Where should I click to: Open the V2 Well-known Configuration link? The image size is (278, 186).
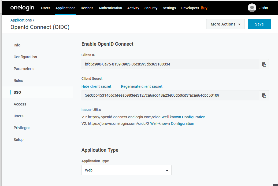(172, 123)
